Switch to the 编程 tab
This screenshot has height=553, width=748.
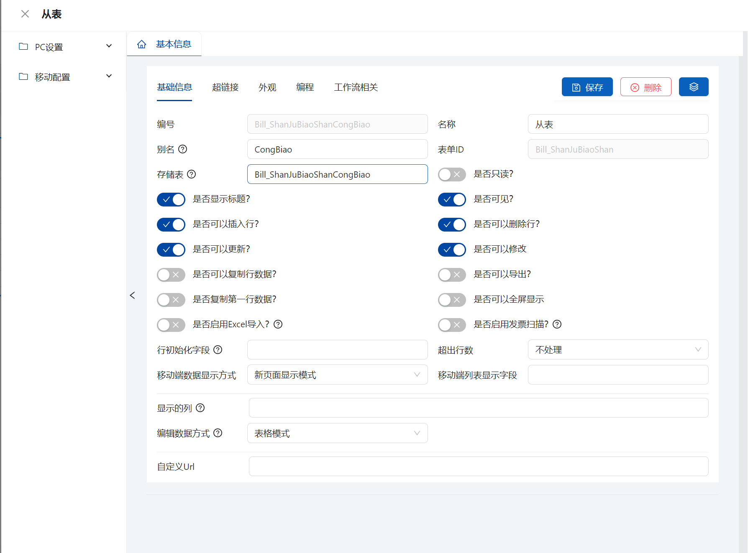[x=305, y=87]
